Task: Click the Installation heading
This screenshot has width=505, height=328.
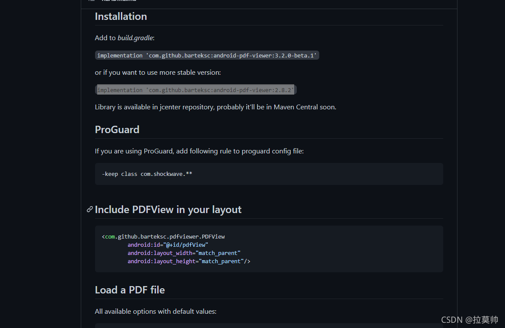Action: [121, 16]
